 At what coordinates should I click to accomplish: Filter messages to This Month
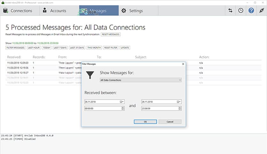(94, 48)
